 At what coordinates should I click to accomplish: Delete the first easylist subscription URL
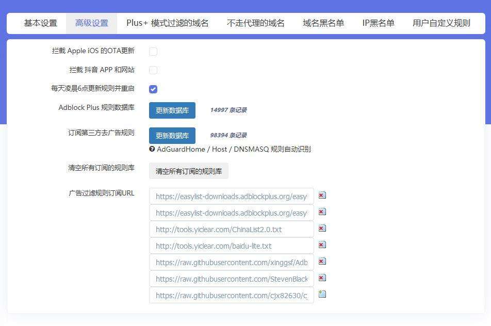[322, 195]
